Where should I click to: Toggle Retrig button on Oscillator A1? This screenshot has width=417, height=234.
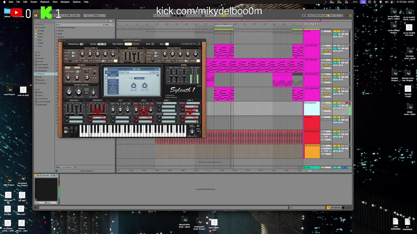tap(115, 61)
